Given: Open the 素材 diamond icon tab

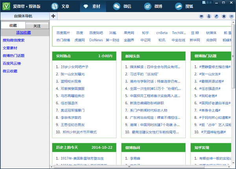Looking at the screenshot, I should coord(86,6).
